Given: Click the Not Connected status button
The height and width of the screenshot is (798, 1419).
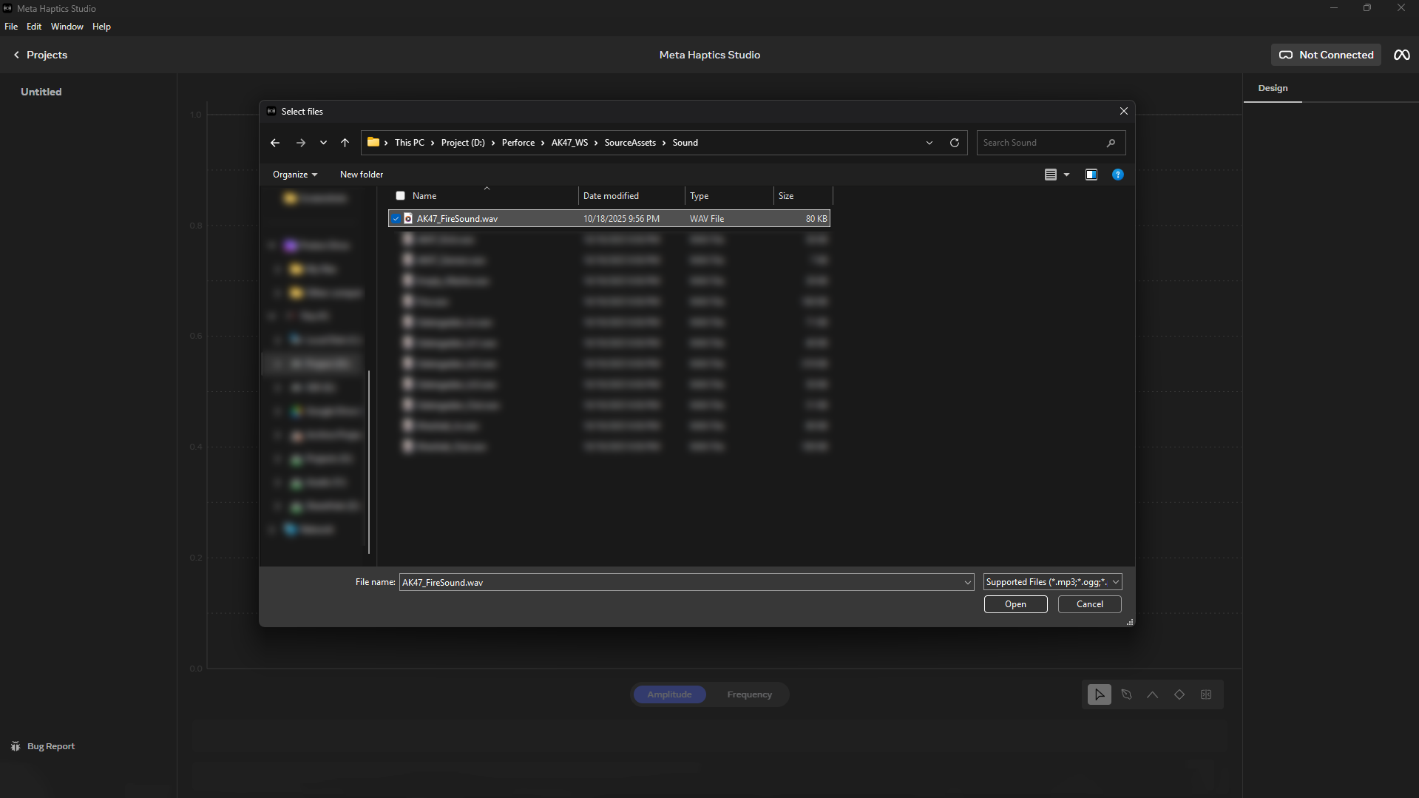Looking at the screenshot, I should point(1326,55).
